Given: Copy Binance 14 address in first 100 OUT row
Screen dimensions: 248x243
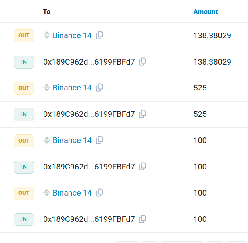Looking at the screenshot, I should click(x=99, y=140).
